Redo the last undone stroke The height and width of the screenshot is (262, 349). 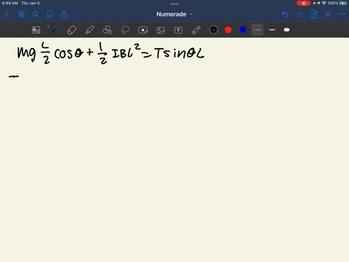(x=300, y=15)
